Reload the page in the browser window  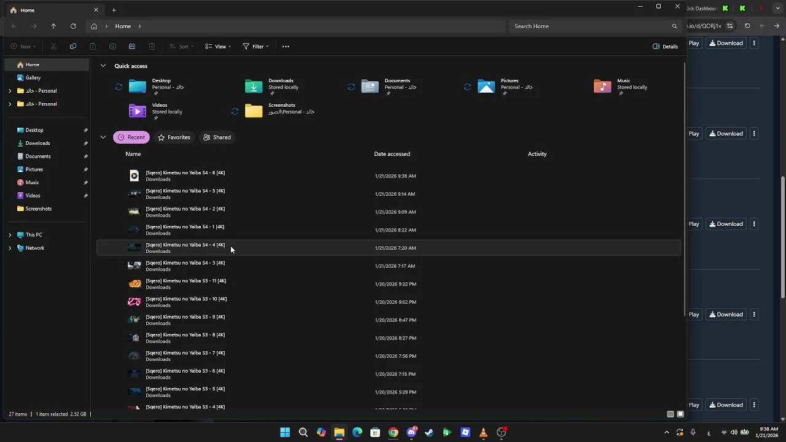[747, 26]
